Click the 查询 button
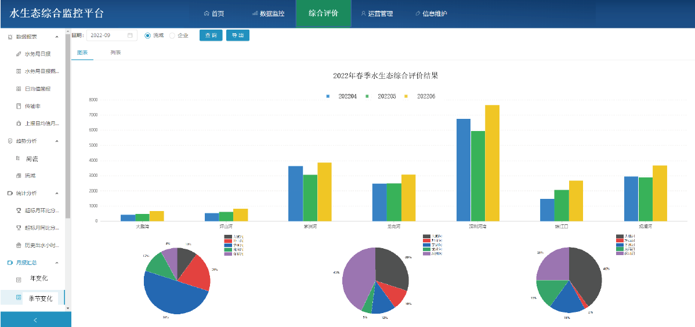Viewport: 695px width, 327px height. (211, 35)
